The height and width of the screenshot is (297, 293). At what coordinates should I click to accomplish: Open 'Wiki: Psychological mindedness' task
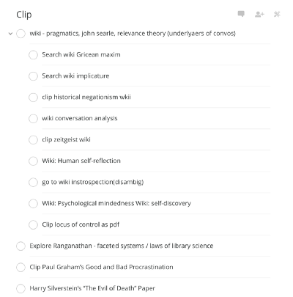[x=116, y=203]
